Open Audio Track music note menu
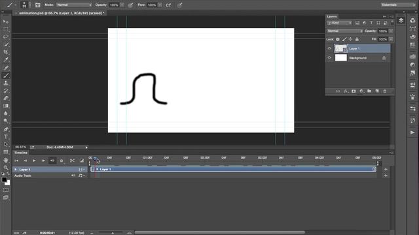 (81, 176)
